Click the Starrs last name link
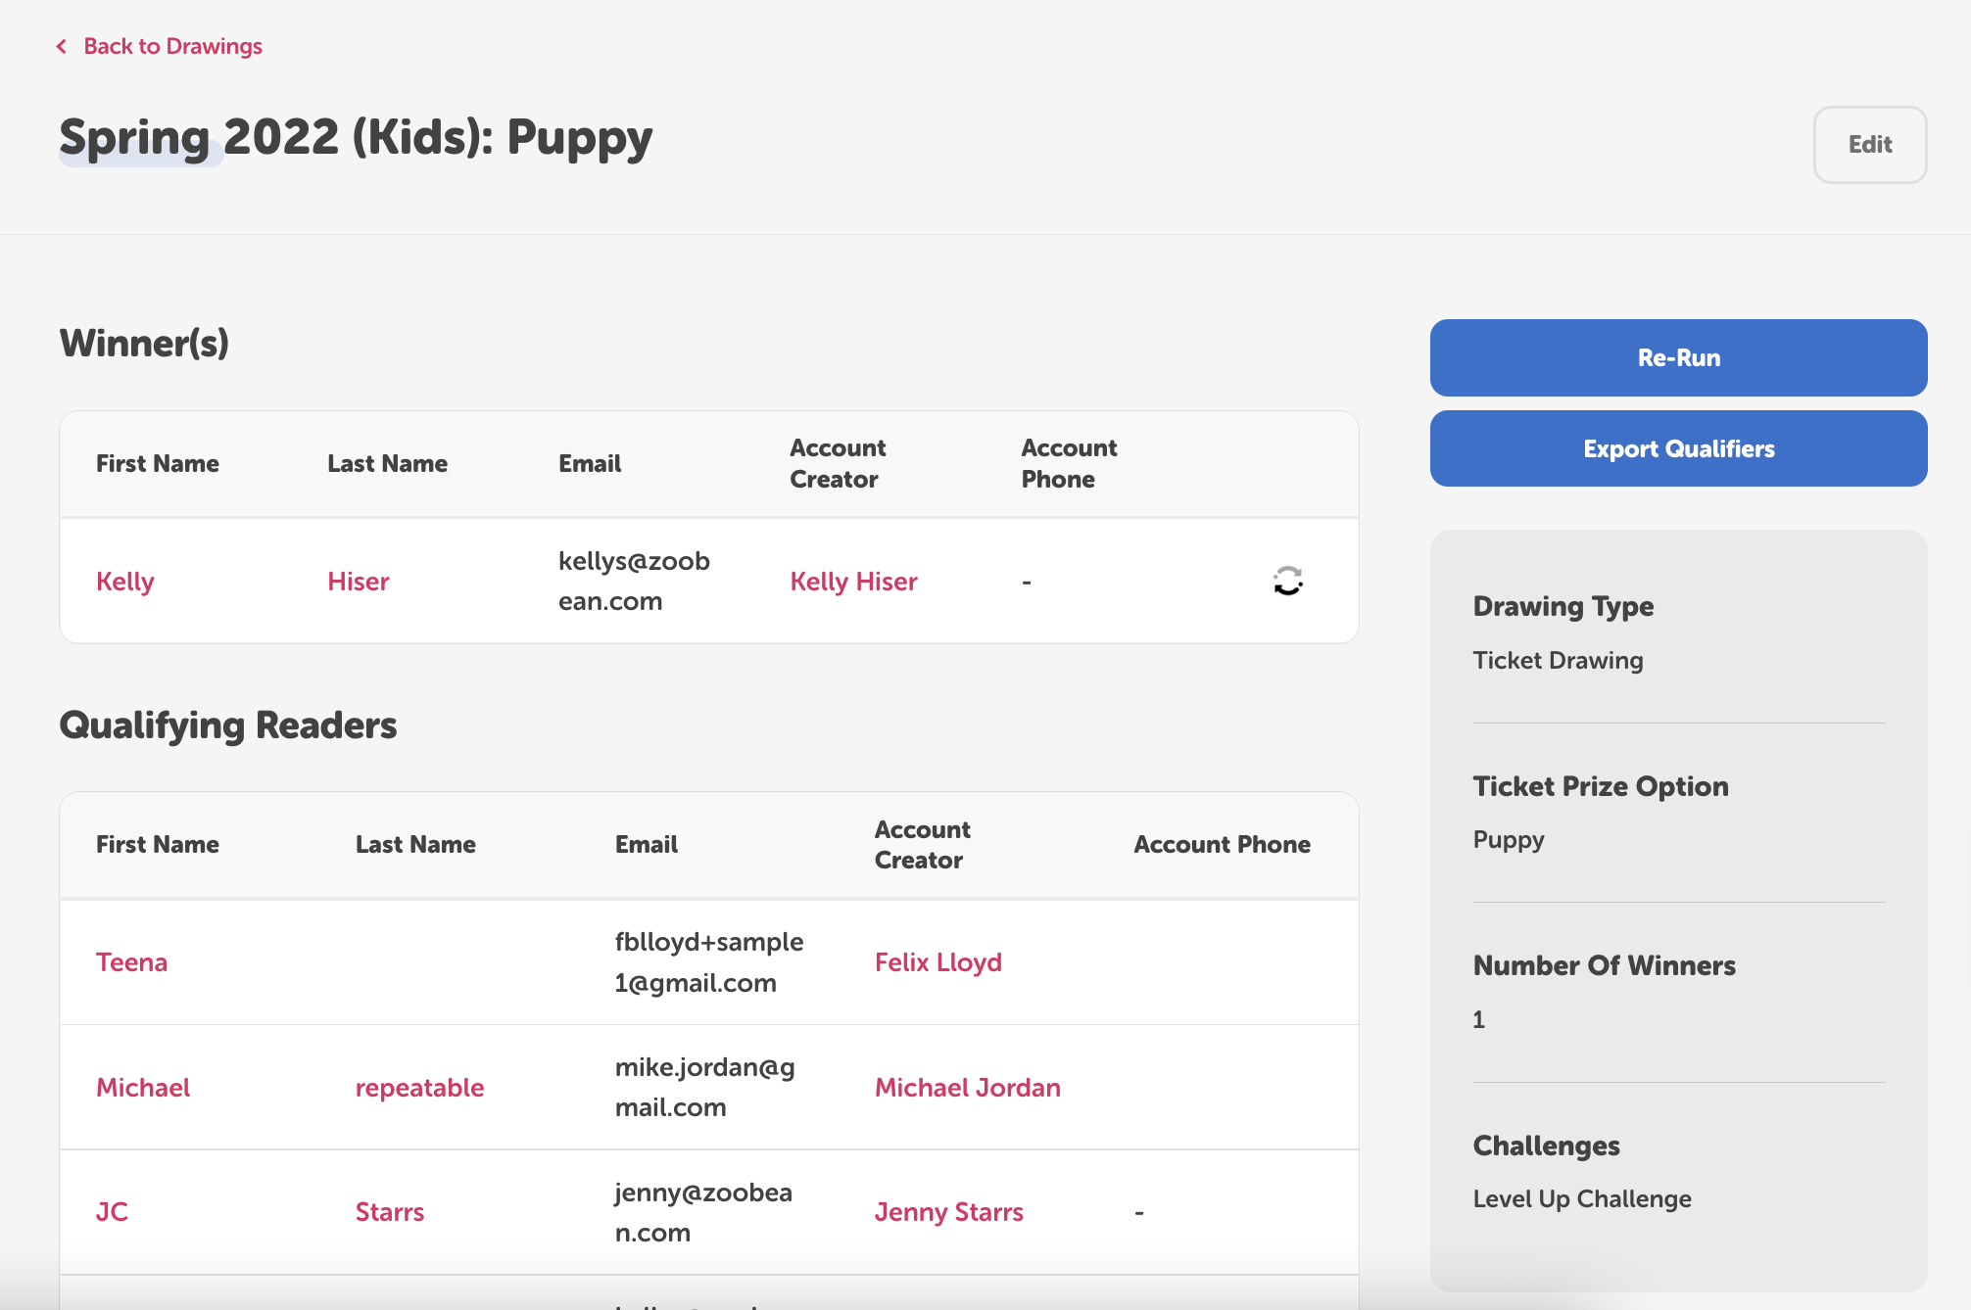The width and height of the screenshot is (1971, 1310). coord(389,1212)
